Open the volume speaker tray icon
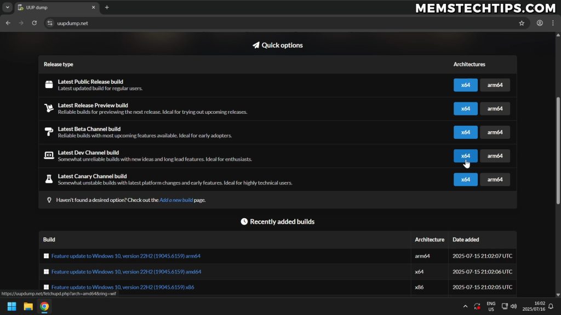The height and width of the screenshot is (315, 561). coord(514,306)
